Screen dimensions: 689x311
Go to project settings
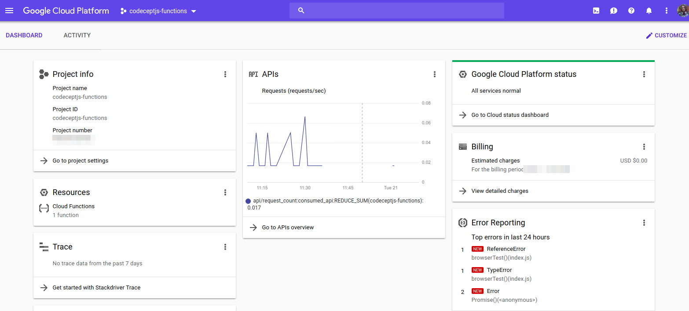point(80,161)
